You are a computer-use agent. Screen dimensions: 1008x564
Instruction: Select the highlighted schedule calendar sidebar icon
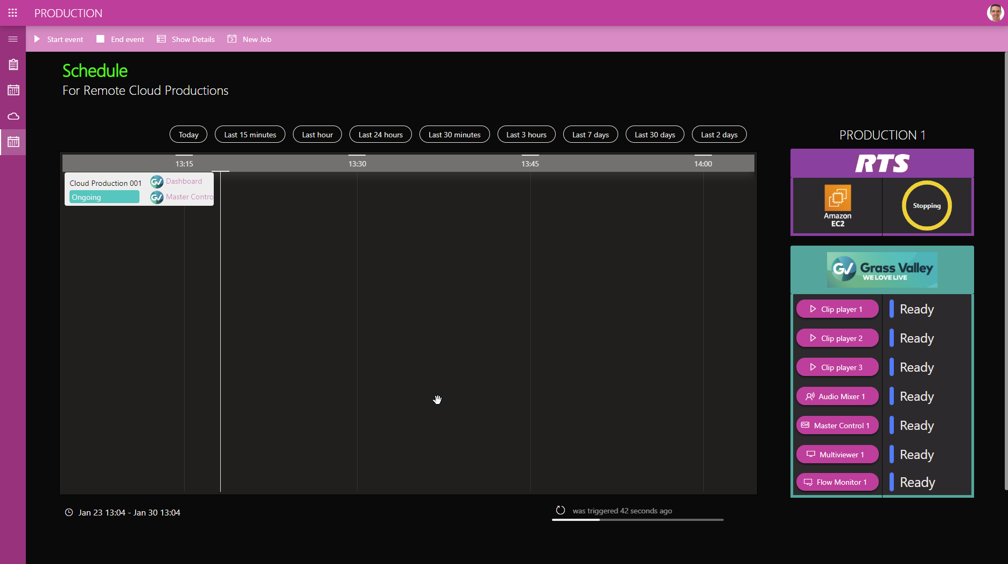(13, 142)
